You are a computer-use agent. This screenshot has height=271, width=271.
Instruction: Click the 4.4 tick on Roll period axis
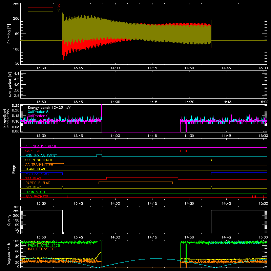[x=17, y=74]
